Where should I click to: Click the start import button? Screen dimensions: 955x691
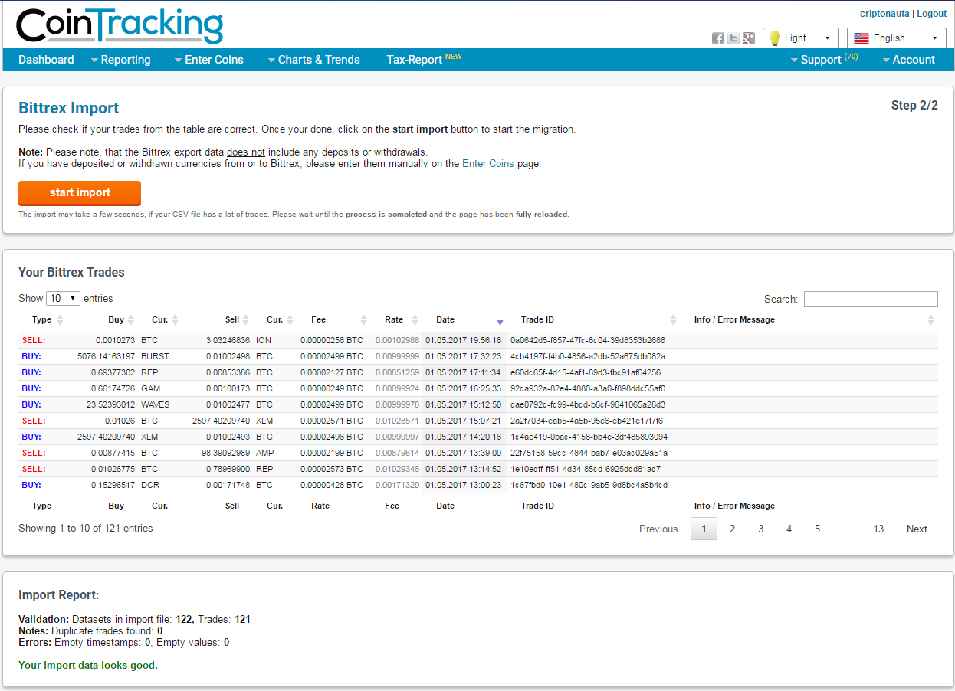tap(80, 193)
